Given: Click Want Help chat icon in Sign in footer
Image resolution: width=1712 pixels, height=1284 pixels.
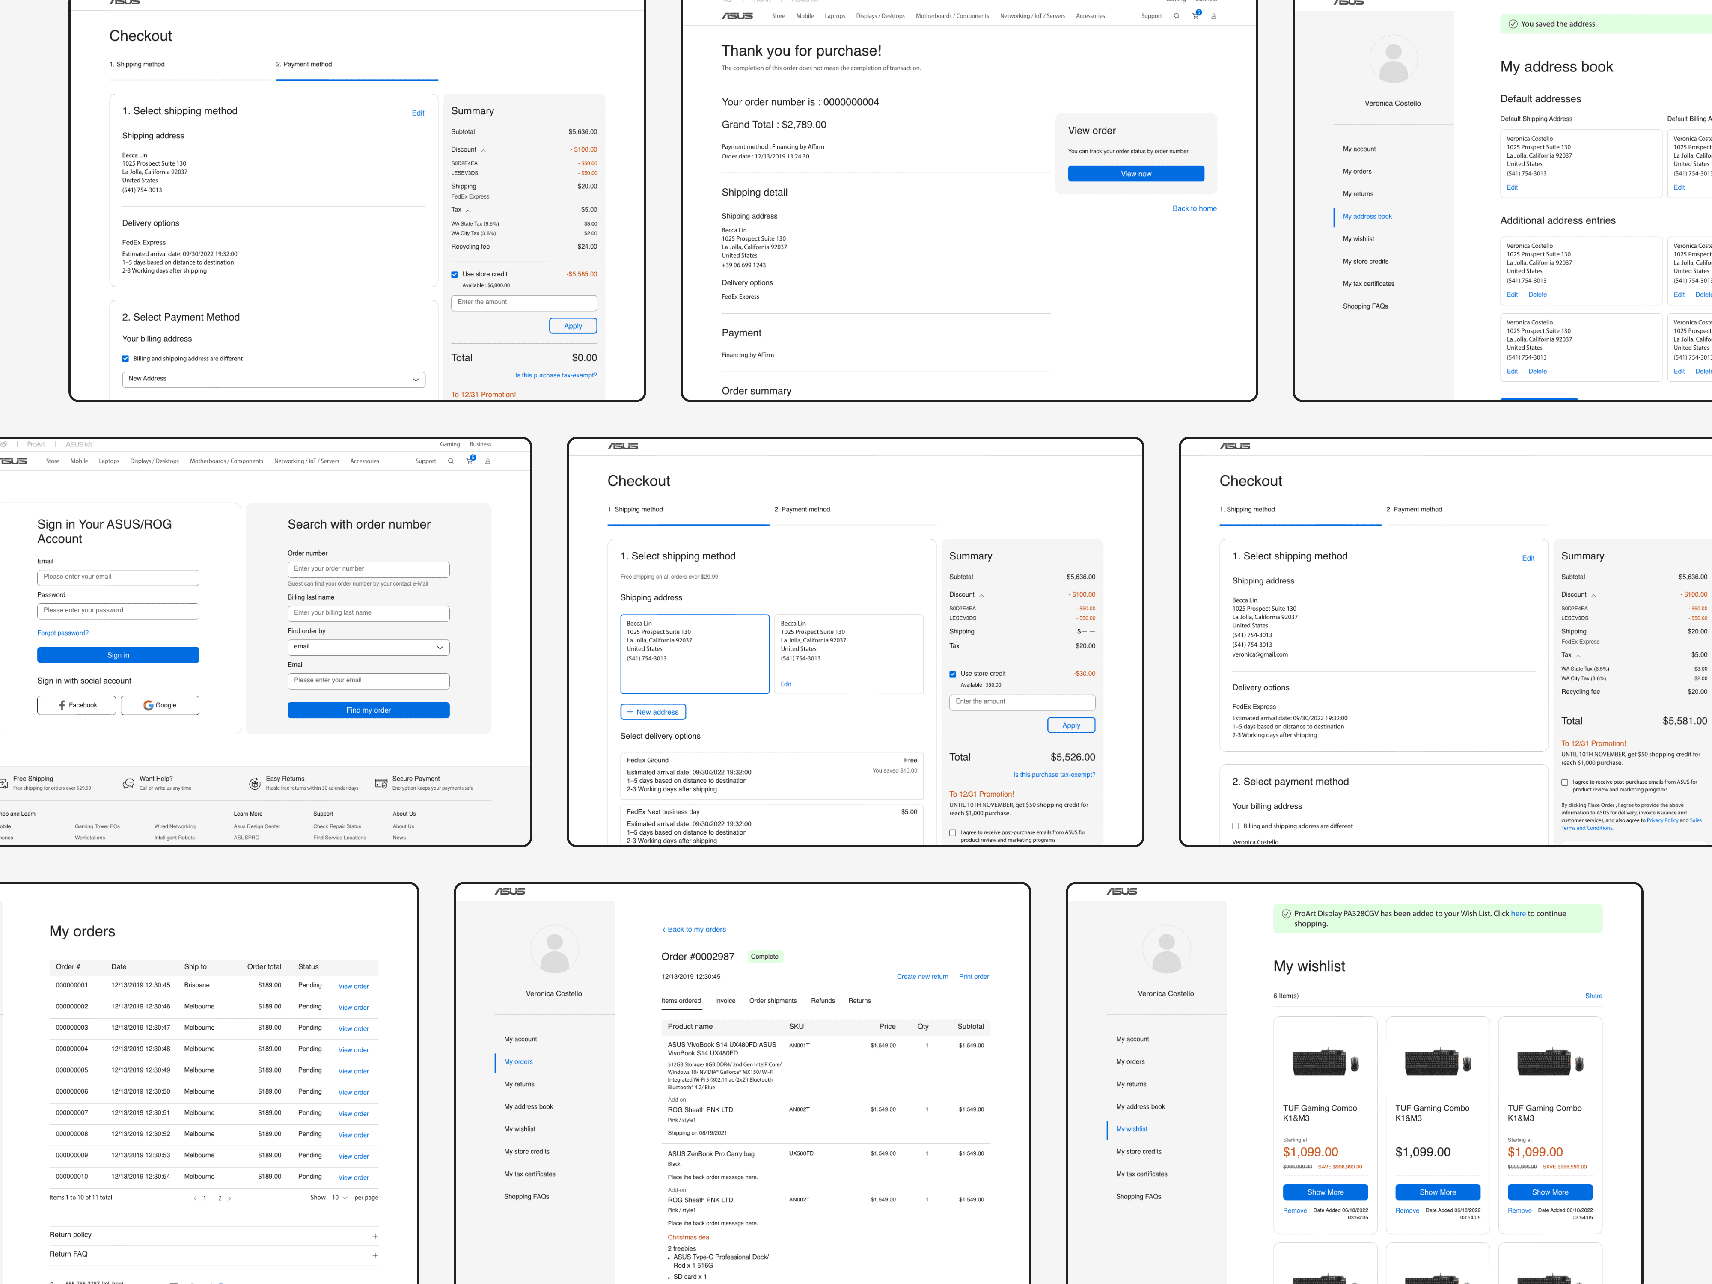Looking at the screenshot, I should coord(128,783).
